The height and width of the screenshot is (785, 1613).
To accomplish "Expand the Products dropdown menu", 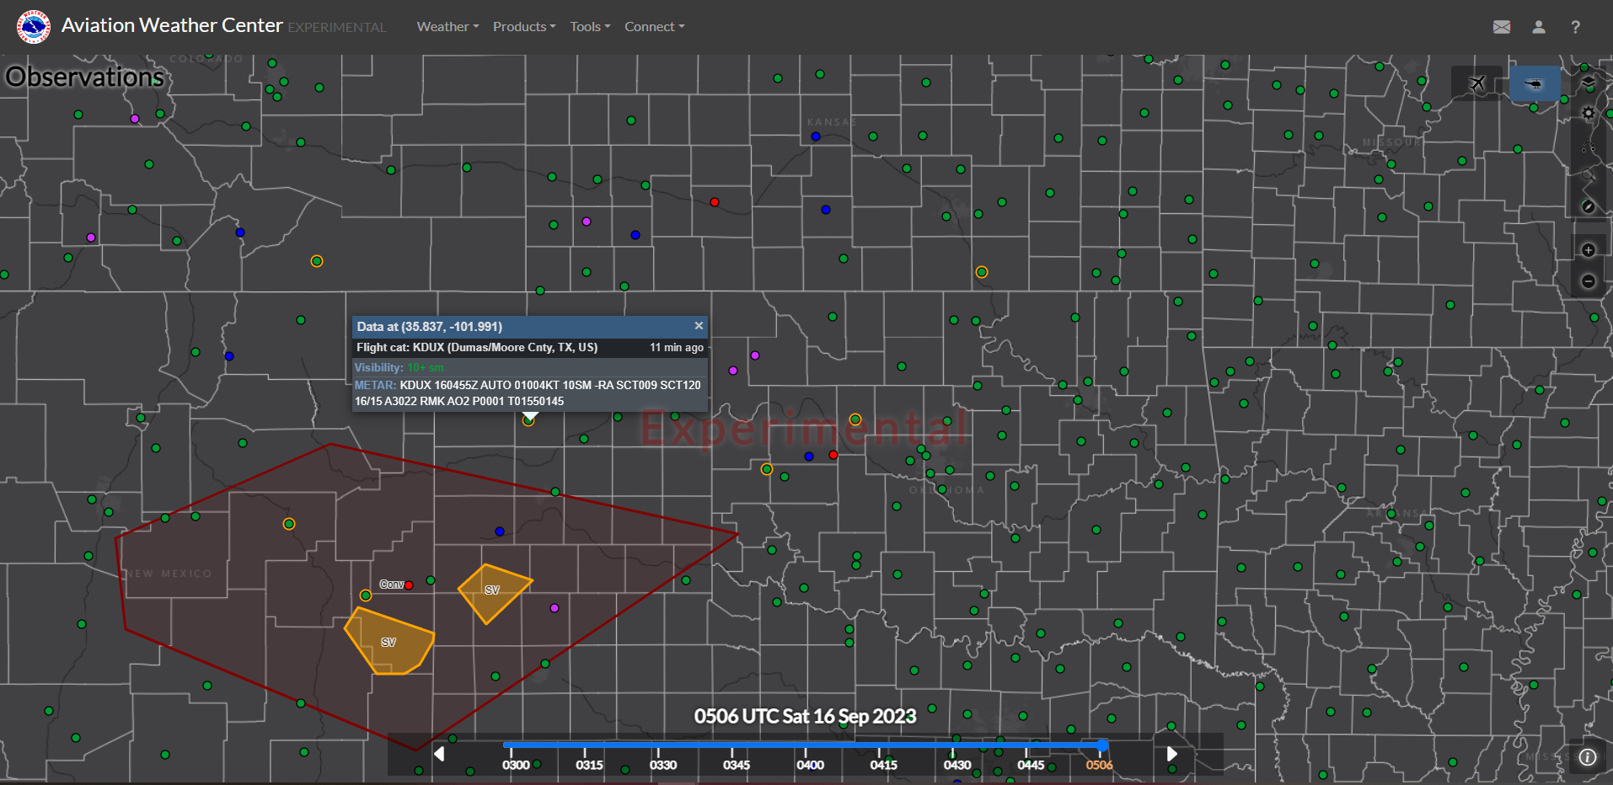I will tap(523, 27).
